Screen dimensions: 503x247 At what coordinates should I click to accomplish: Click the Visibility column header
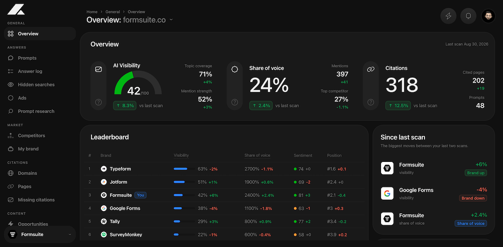[181, 156]
